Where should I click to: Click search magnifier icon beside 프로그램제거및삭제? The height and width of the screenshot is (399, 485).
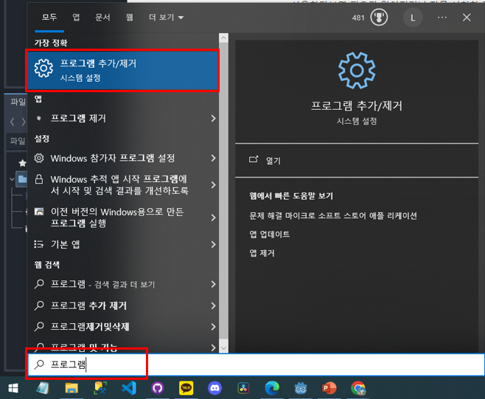click(x=39, y=326)
